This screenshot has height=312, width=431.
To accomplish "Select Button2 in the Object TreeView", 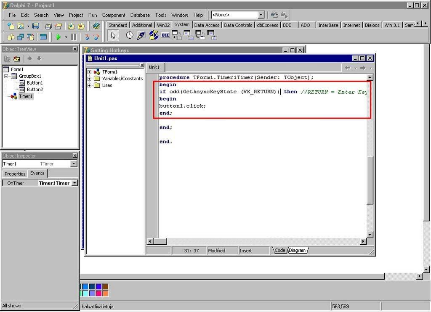I will point(35,90).
